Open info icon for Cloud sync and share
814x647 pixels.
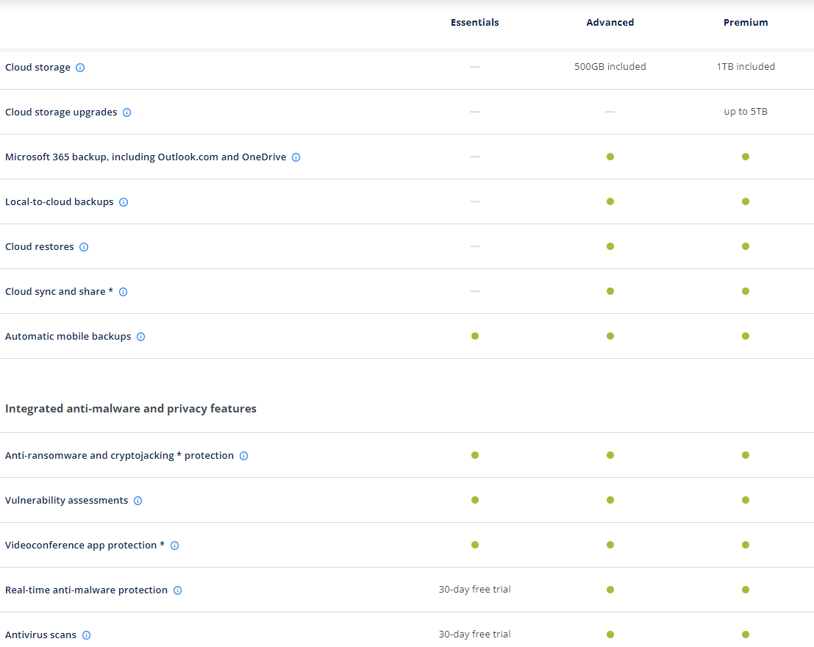coord(123,292)
